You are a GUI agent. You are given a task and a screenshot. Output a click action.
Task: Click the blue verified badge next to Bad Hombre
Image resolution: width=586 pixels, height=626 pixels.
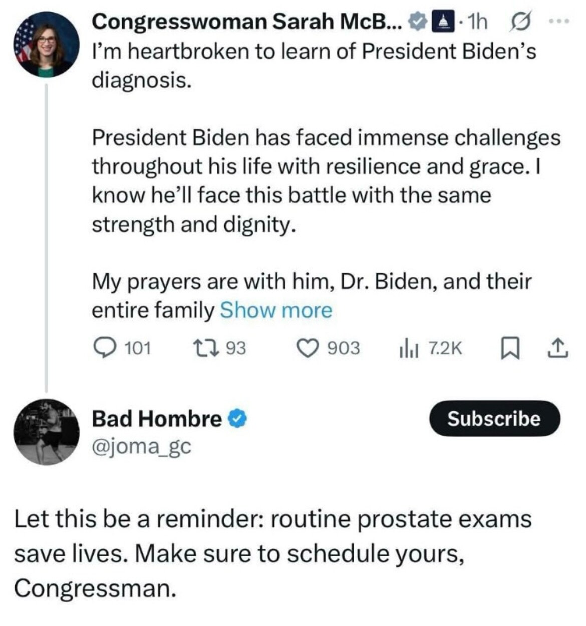coord(235,417)
